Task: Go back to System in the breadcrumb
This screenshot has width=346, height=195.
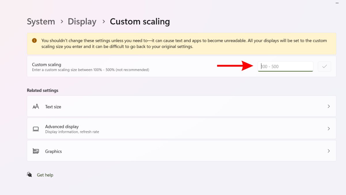Action: 41,22
